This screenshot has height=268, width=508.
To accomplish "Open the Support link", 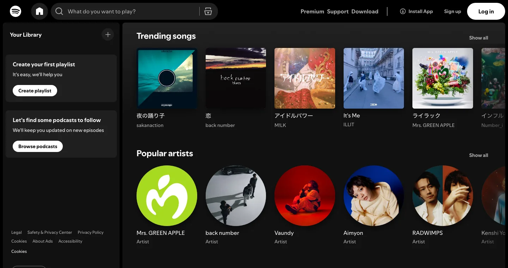I will point(338,11).
